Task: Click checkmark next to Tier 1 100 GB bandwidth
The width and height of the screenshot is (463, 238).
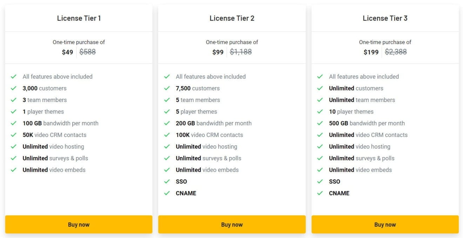Action: coord(14,123)
